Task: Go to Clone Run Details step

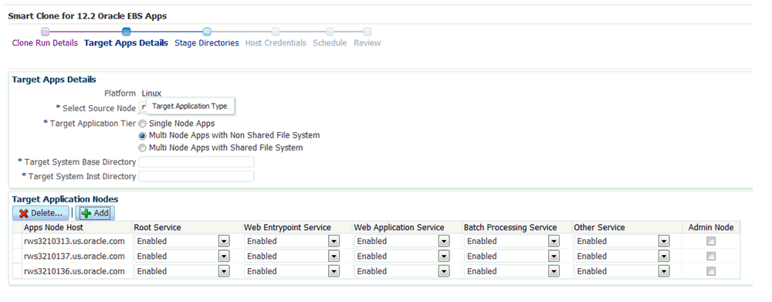Action: pos(45,42)
